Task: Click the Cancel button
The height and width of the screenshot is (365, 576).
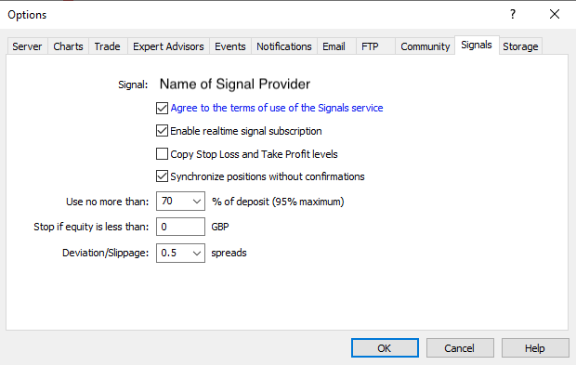Action: (460, 347)
